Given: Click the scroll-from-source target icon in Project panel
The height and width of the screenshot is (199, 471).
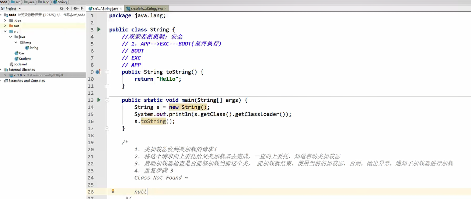Looking at the screenshot, I should (x=62, y=8).
